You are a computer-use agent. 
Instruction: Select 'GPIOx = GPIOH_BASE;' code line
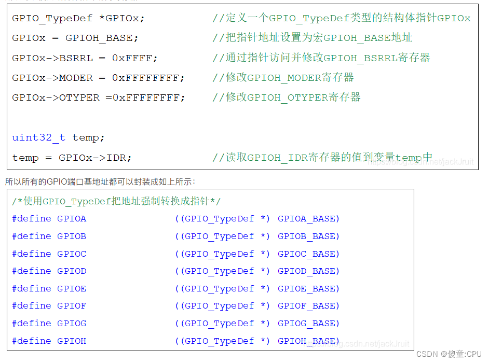[75, 38]
